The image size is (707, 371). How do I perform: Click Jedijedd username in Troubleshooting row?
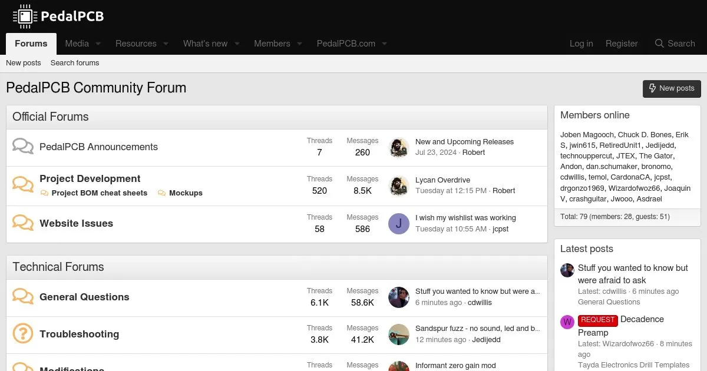click(x=486, y=340)
